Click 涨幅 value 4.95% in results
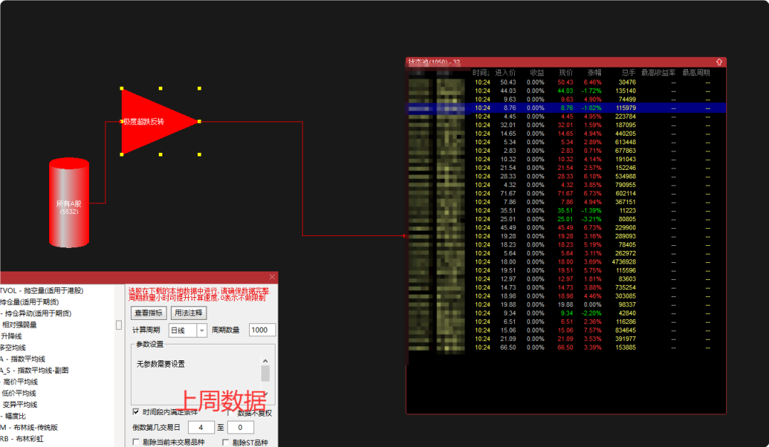The image size is (769, 447). [x=592, y=117]
